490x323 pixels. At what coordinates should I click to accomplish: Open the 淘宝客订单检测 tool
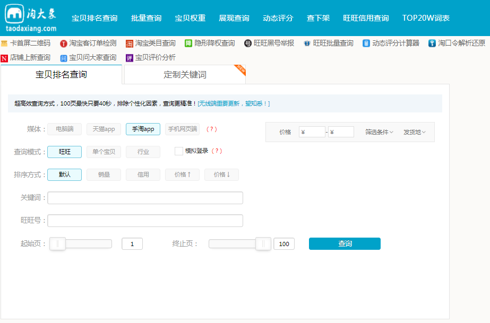92,43
